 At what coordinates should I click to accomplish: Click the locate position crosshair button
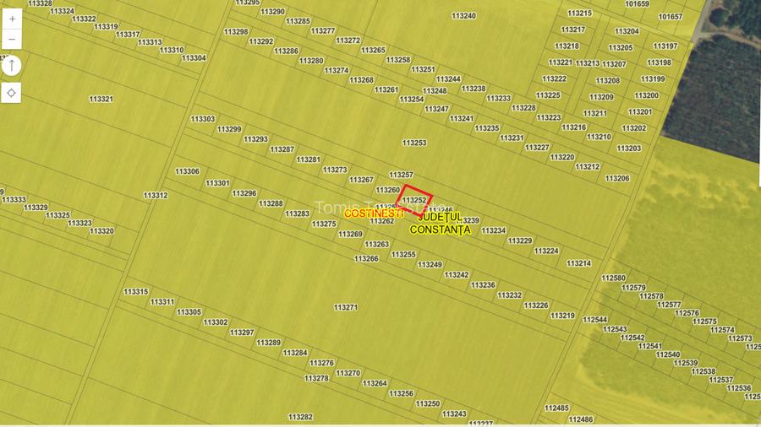click(11, 93)
